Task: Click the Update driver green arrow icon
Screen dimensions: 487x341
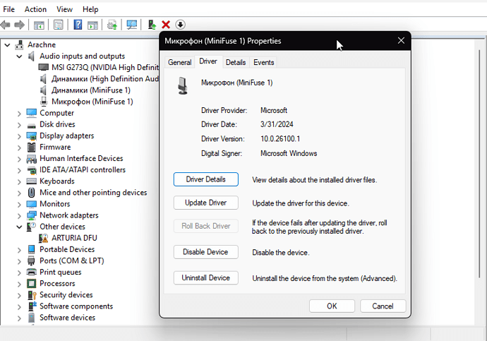Action: (x=152, y=25)
